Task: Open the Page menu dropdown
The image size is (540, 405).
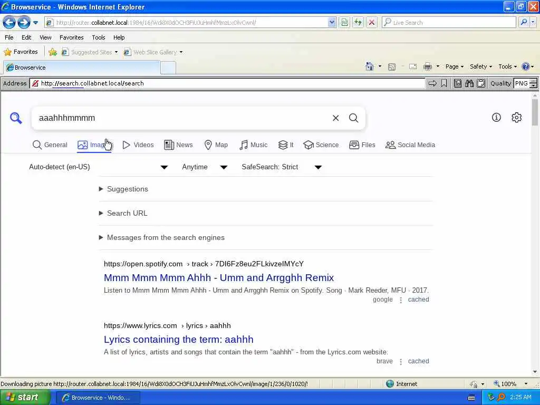Action: coord(455,66)
